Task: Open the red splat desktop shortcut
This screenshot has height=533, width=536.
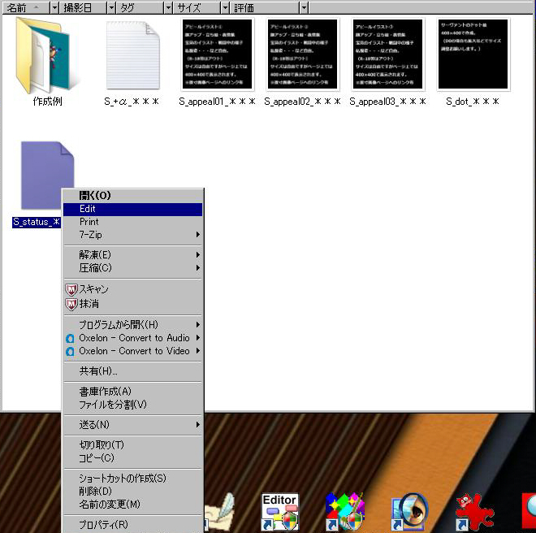Action: [474, 512]
